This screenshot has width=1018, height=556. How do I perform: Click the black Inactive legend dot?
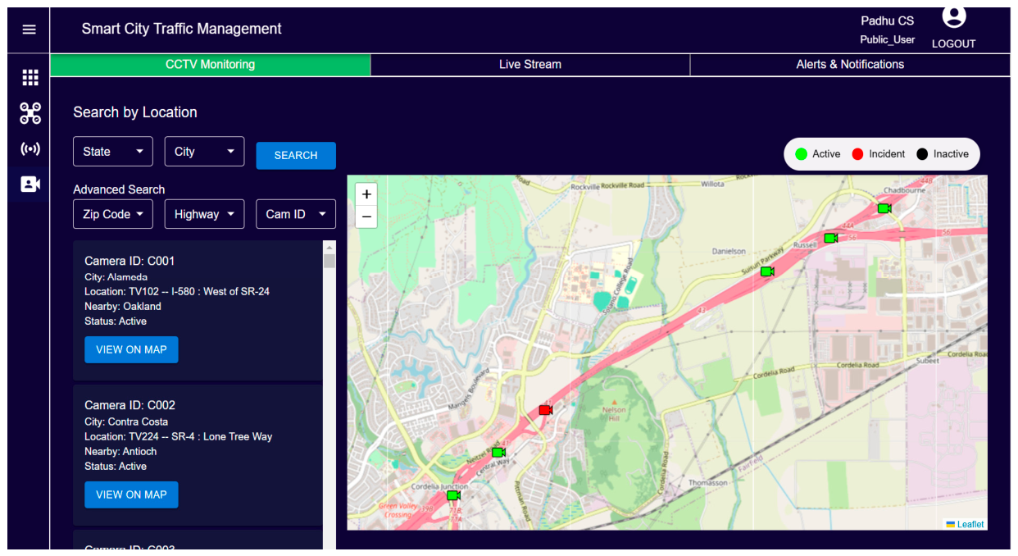[x=922, y=154]
